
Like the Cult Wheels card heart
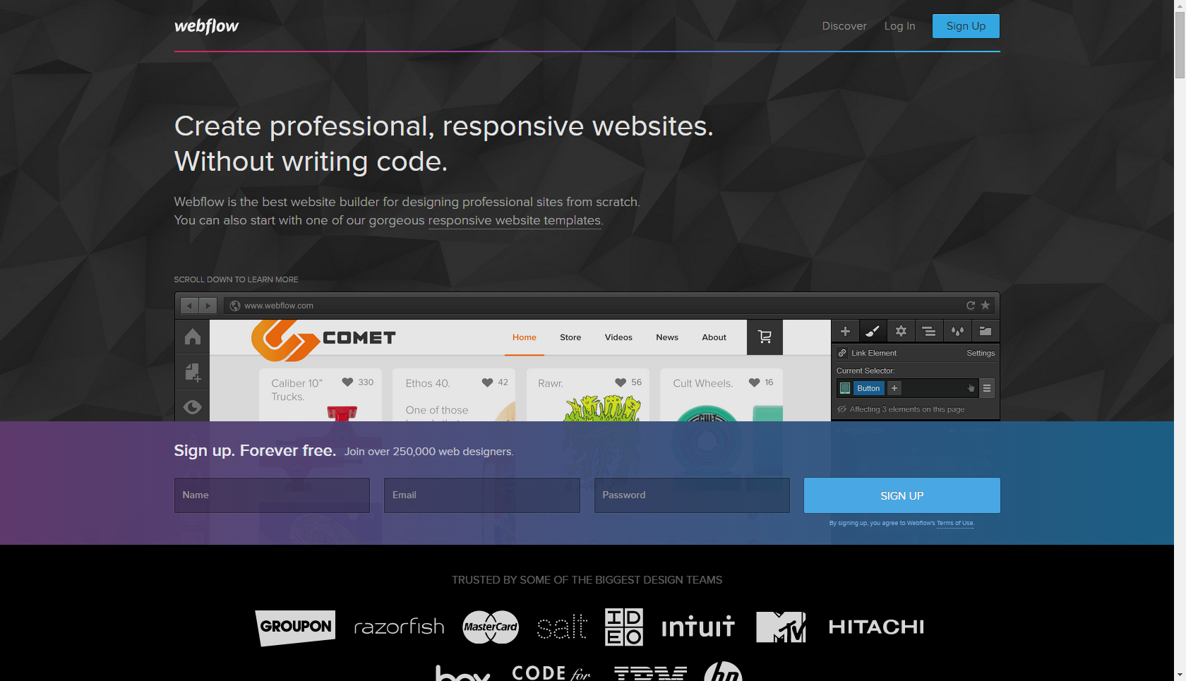tap(754, 382)
